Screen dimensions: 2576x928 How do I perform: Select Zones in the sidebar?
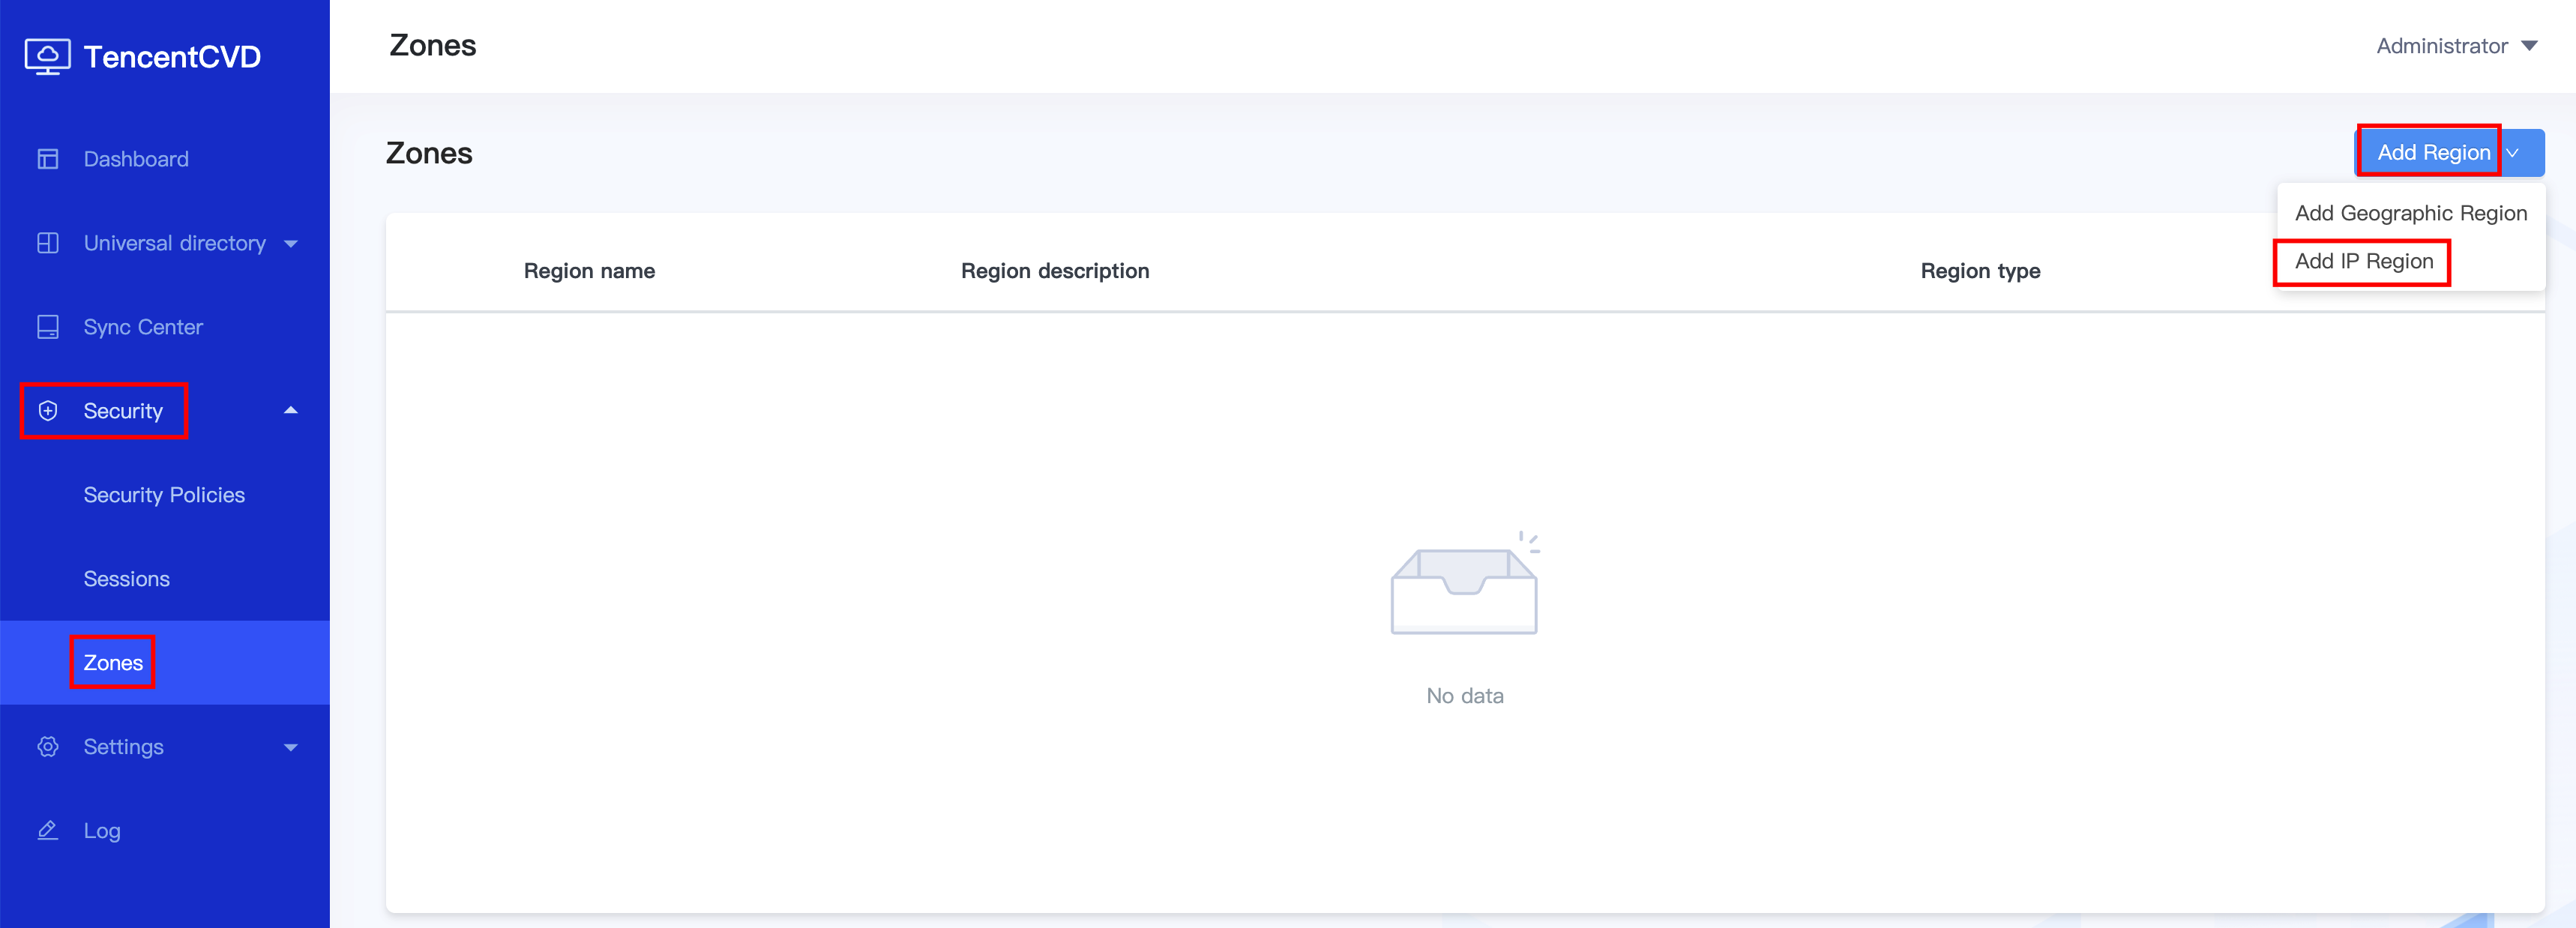[x=113, y=663]
